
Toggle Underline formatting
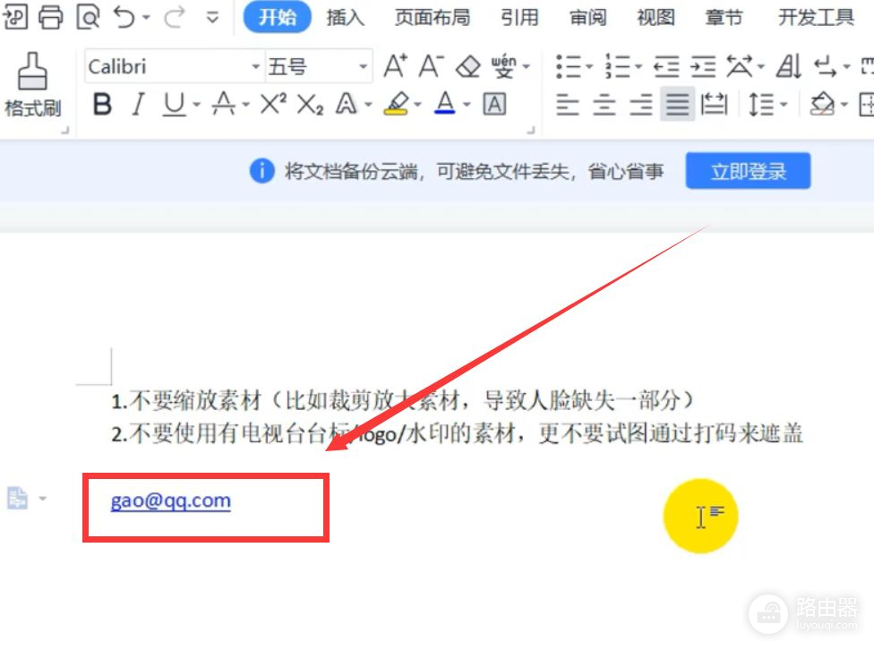(x=175, y=104)
